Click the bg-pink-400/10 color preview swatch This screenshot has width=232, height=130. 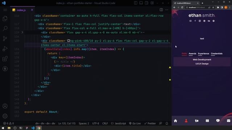pyautogui.click(x=69, y=40)
